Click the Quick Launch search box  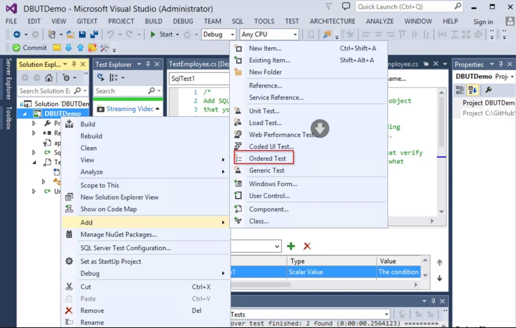pos(409,7)
